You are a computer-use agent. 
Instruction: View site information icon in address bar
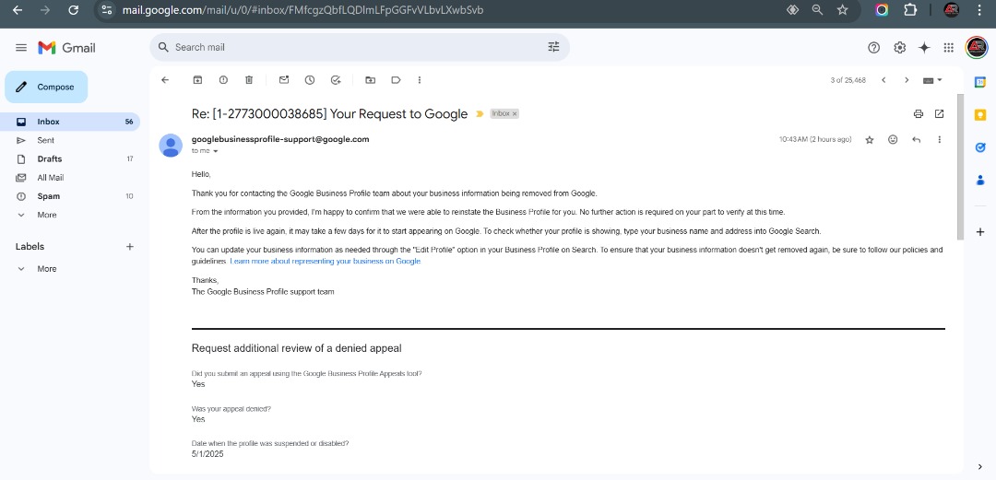pos(107,10)
